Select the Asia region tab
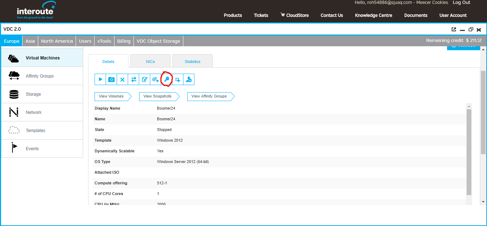This screenshot has height=226, width=487. click(30, 41)
